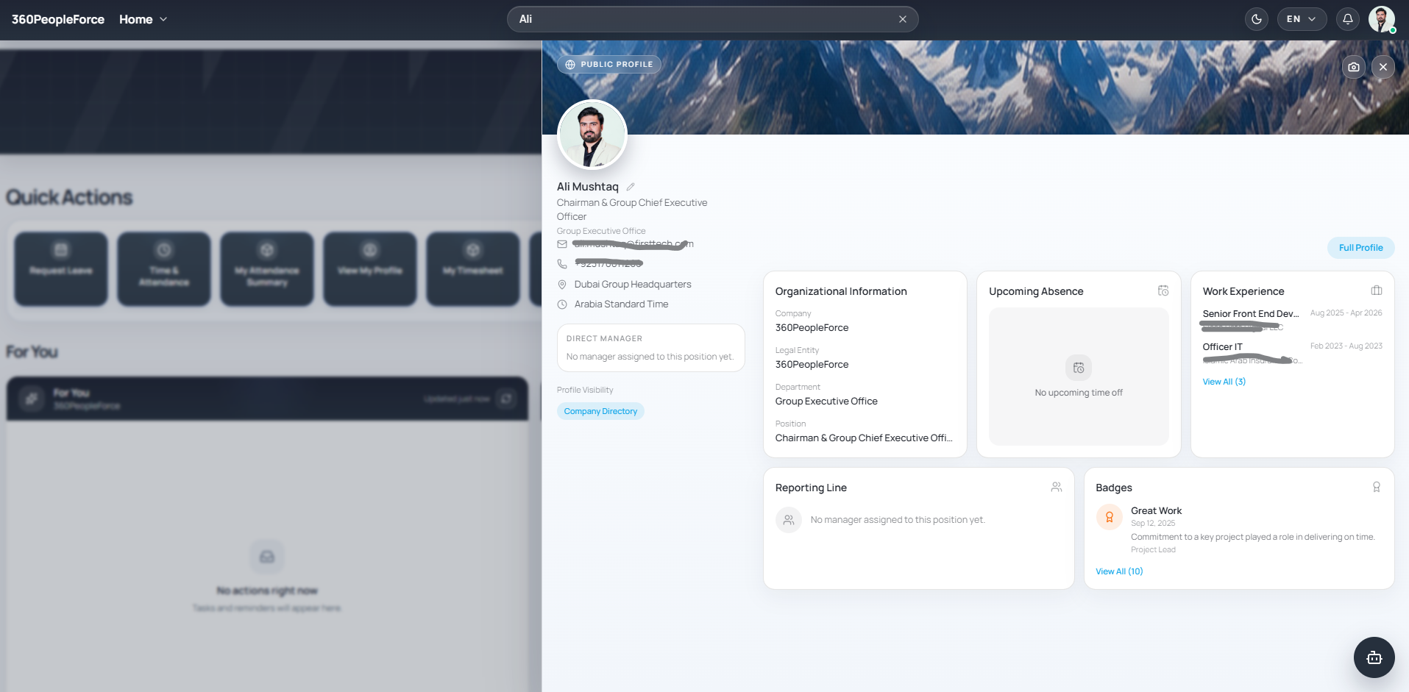This screenshot has width=1409, height=692.
Task: Open Time & Attendance quick action
Action: pyautogui.click(x=164, y=269)
